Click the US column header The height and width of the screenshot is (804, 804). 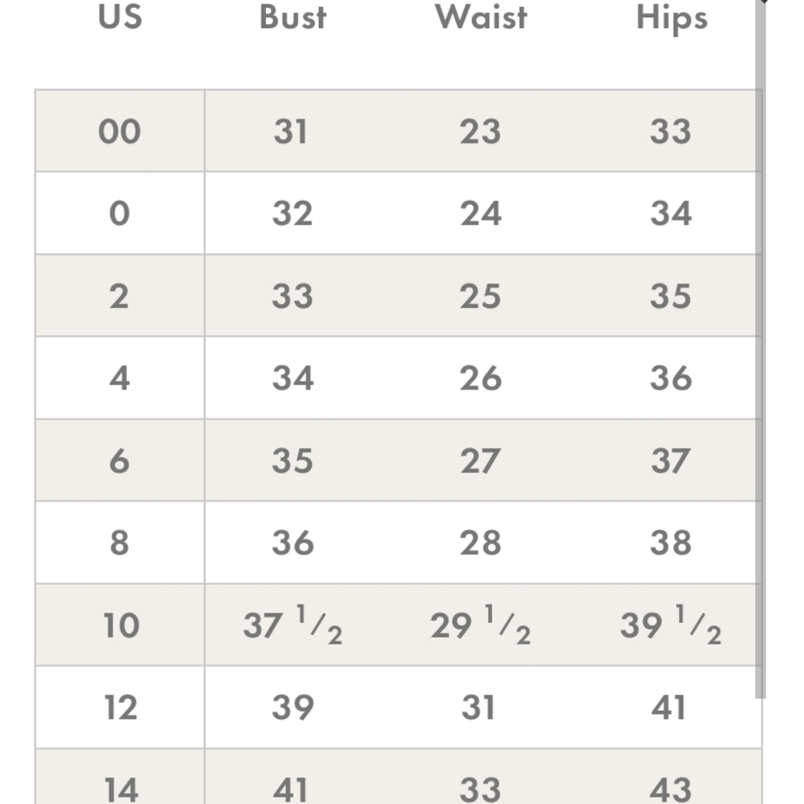[120, 17]
